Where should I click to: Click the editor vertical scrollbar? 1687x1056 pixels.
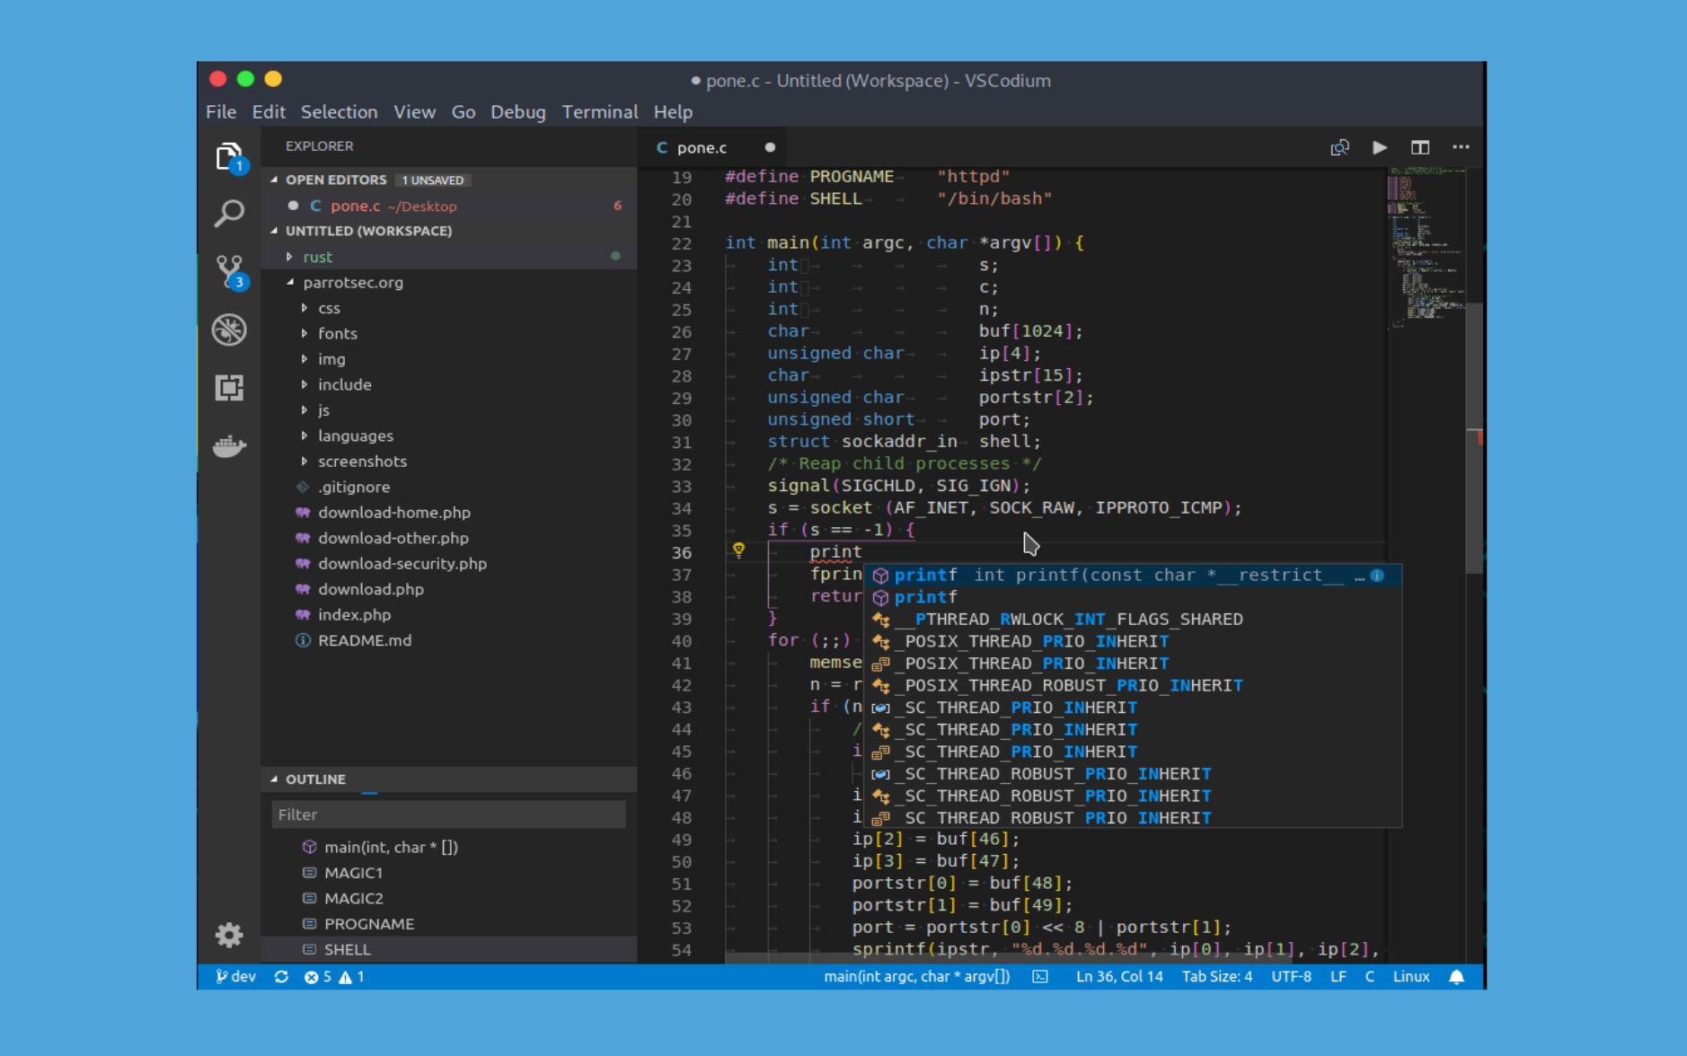1474,438
